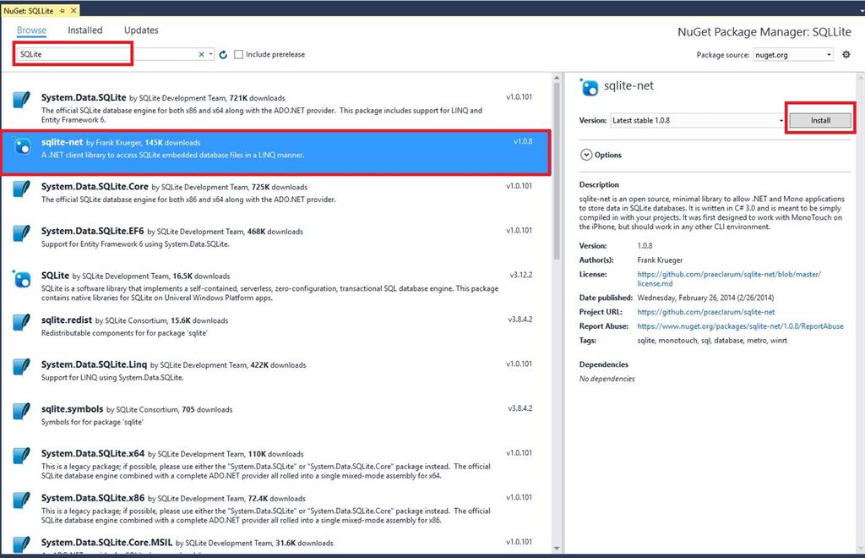Click the package list scrollbar thumb
The image size is (865, 558).
tap(556, 171)
